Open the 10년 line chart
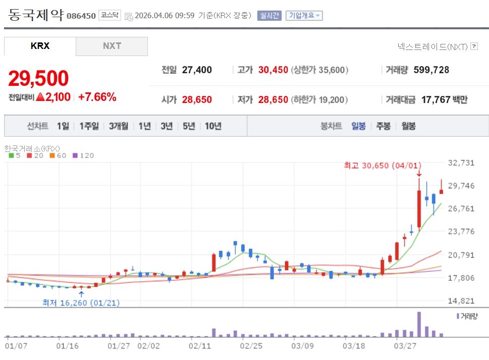Viewport: 489px width, 360px height. [213, 126]
